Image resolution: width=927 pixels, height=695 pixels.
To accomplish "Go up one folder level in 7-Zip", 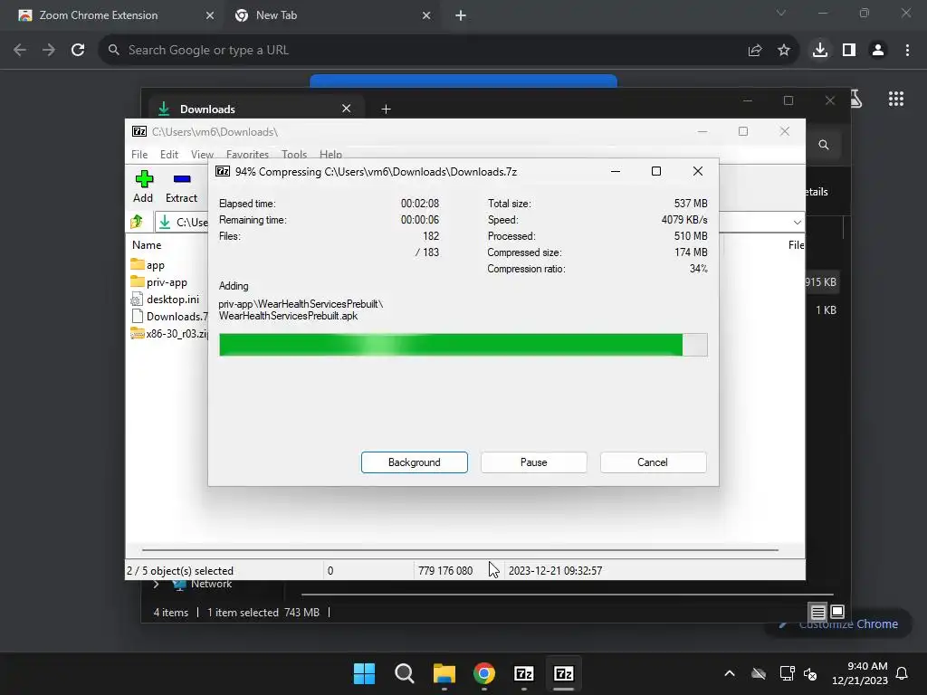I will tap(137, 222).
